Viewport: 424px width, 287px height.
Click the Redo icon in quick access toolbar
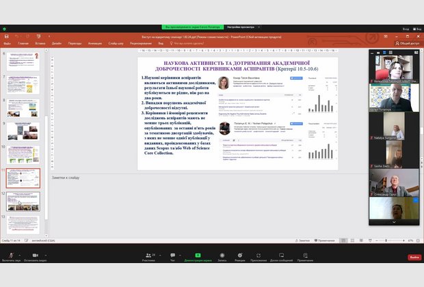click(27, 36)
